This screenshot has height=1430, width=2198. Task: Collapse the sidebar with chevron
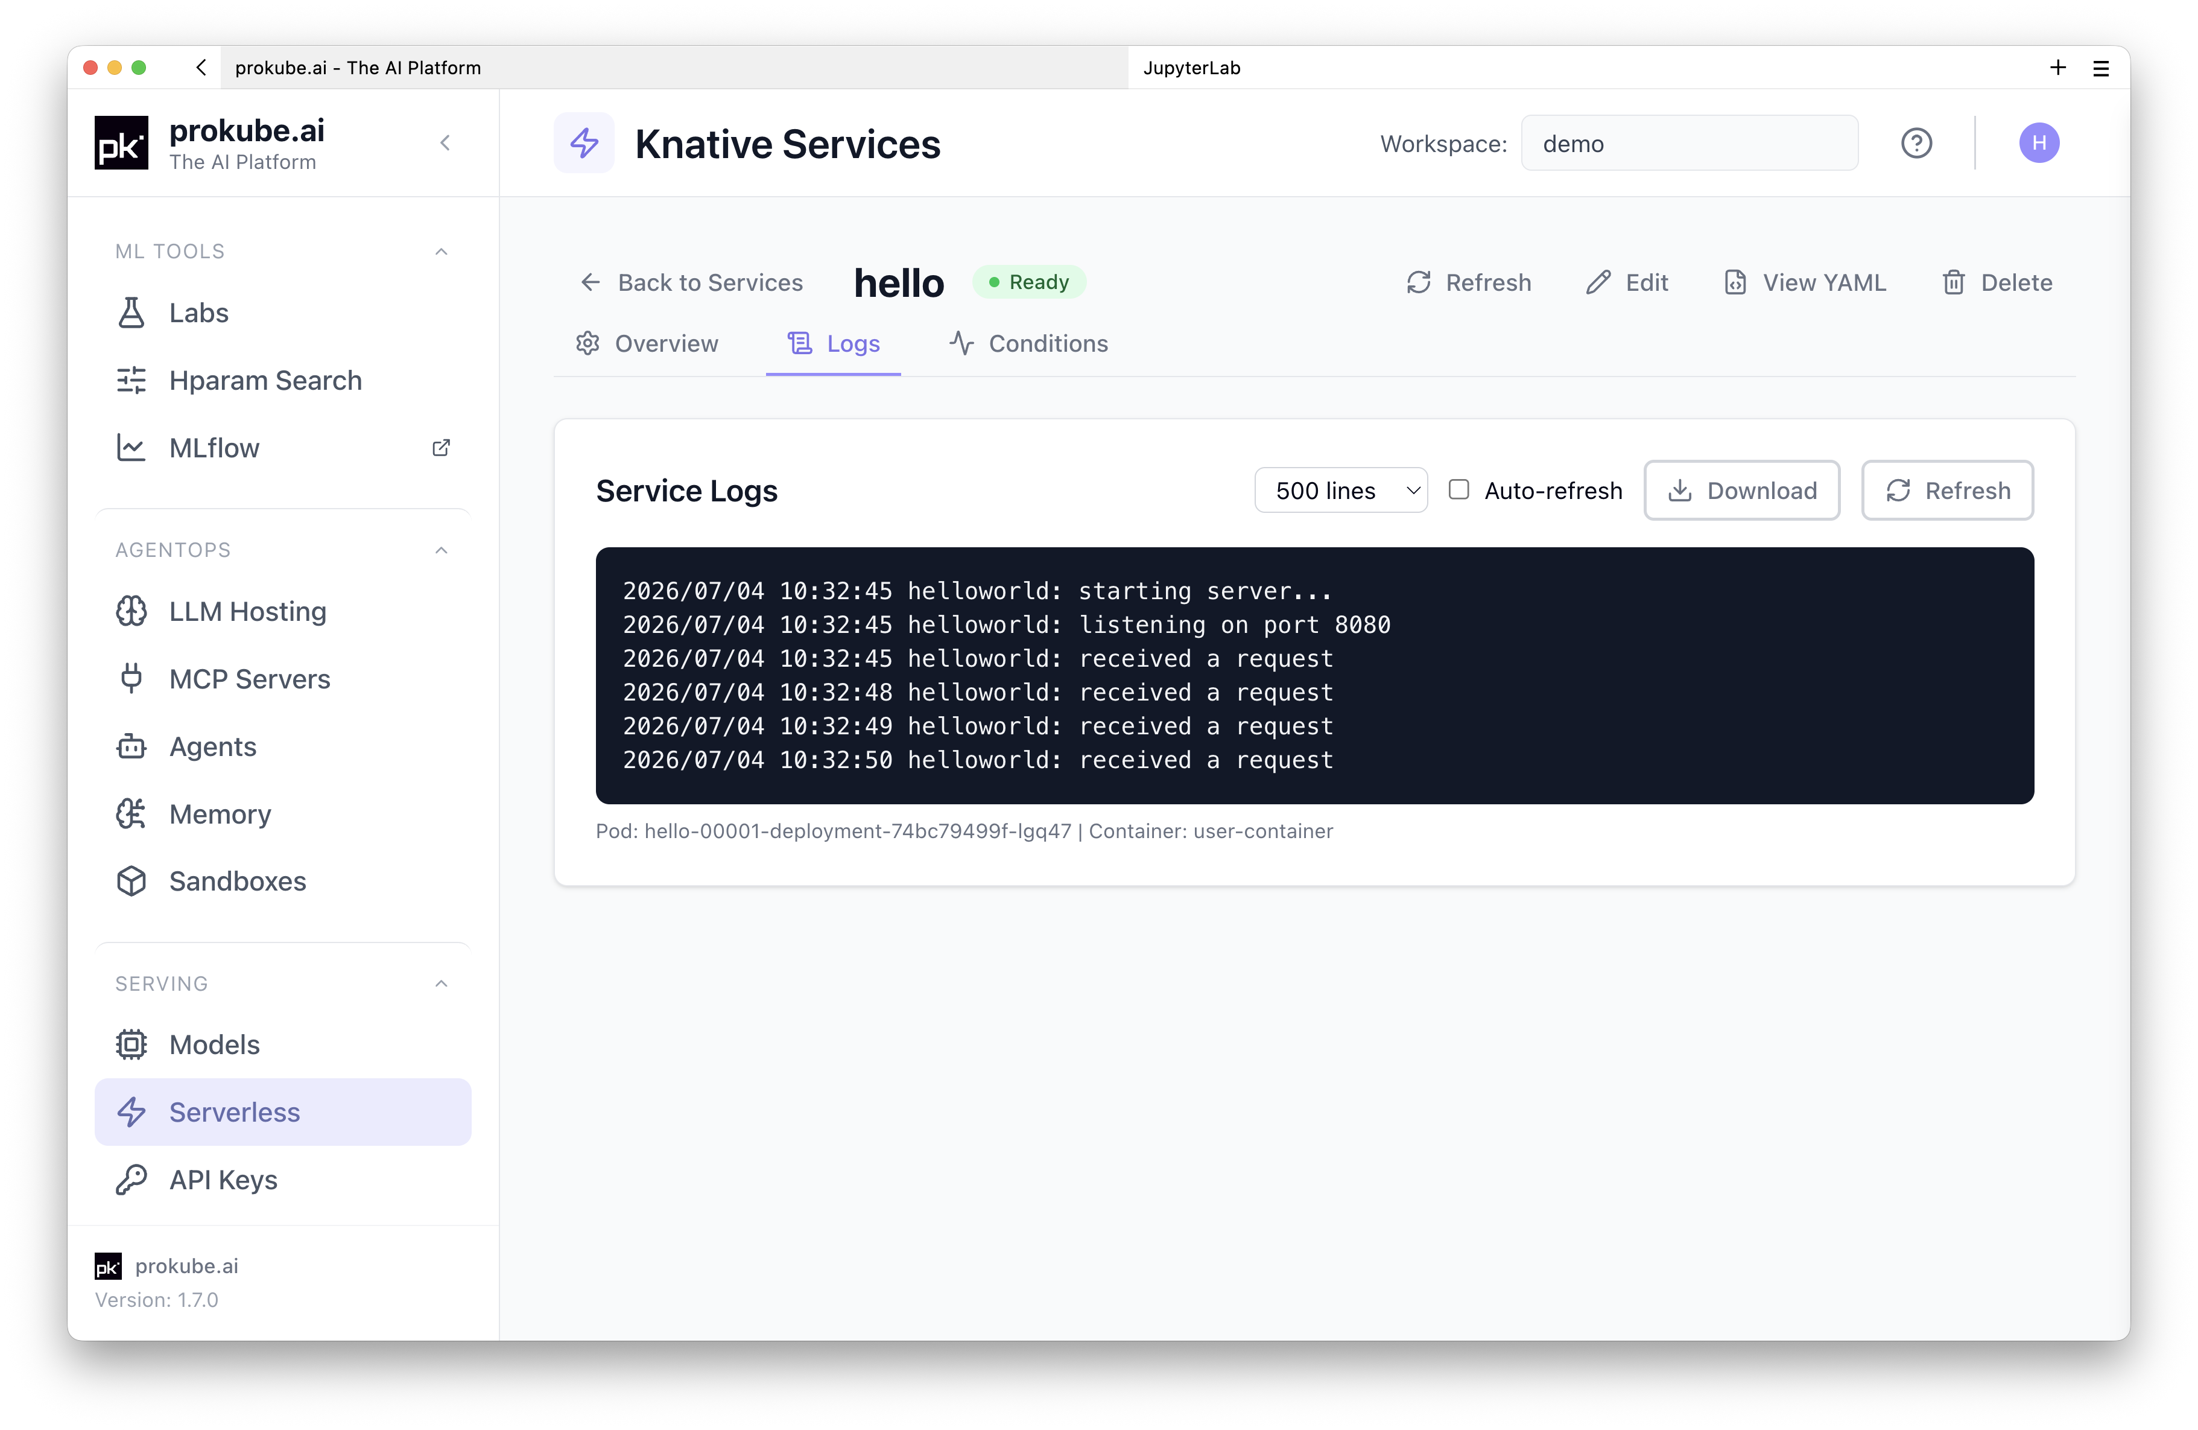point(445,143)
